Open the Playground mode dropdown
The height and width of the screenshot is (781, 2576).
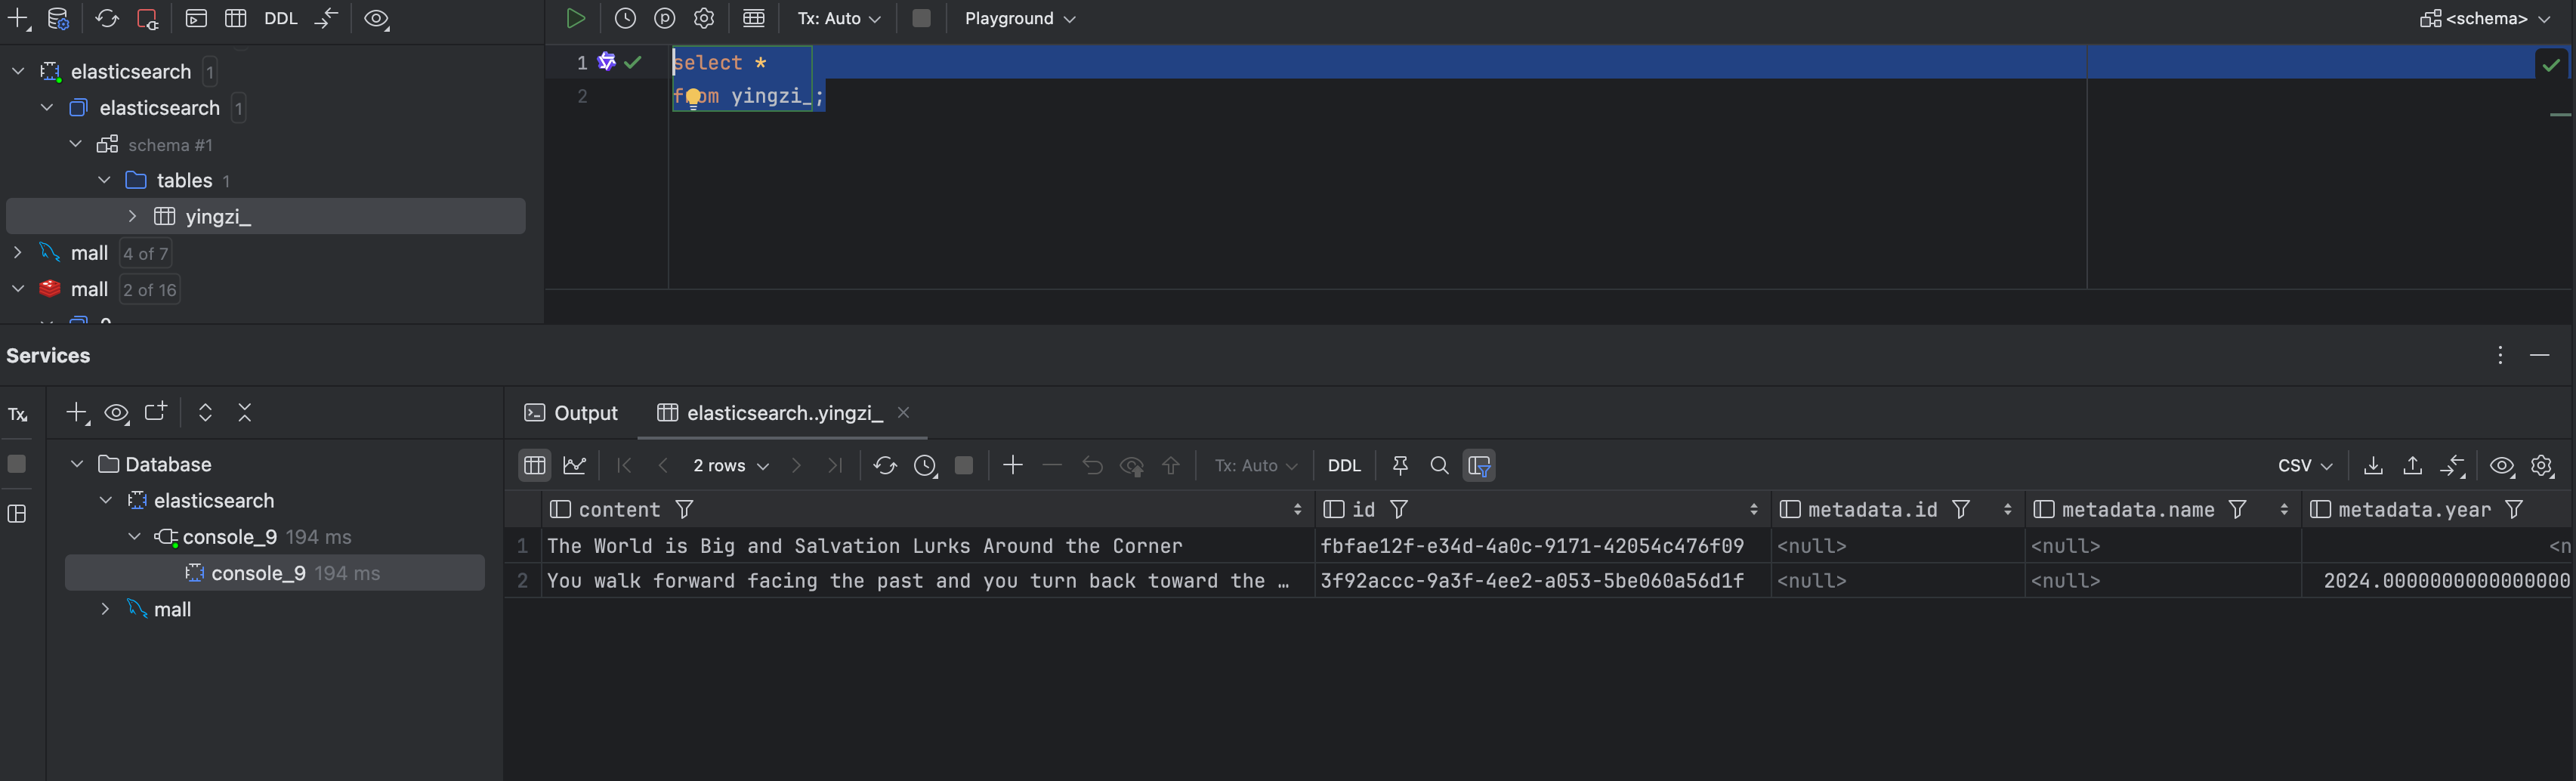point(1020,18)
